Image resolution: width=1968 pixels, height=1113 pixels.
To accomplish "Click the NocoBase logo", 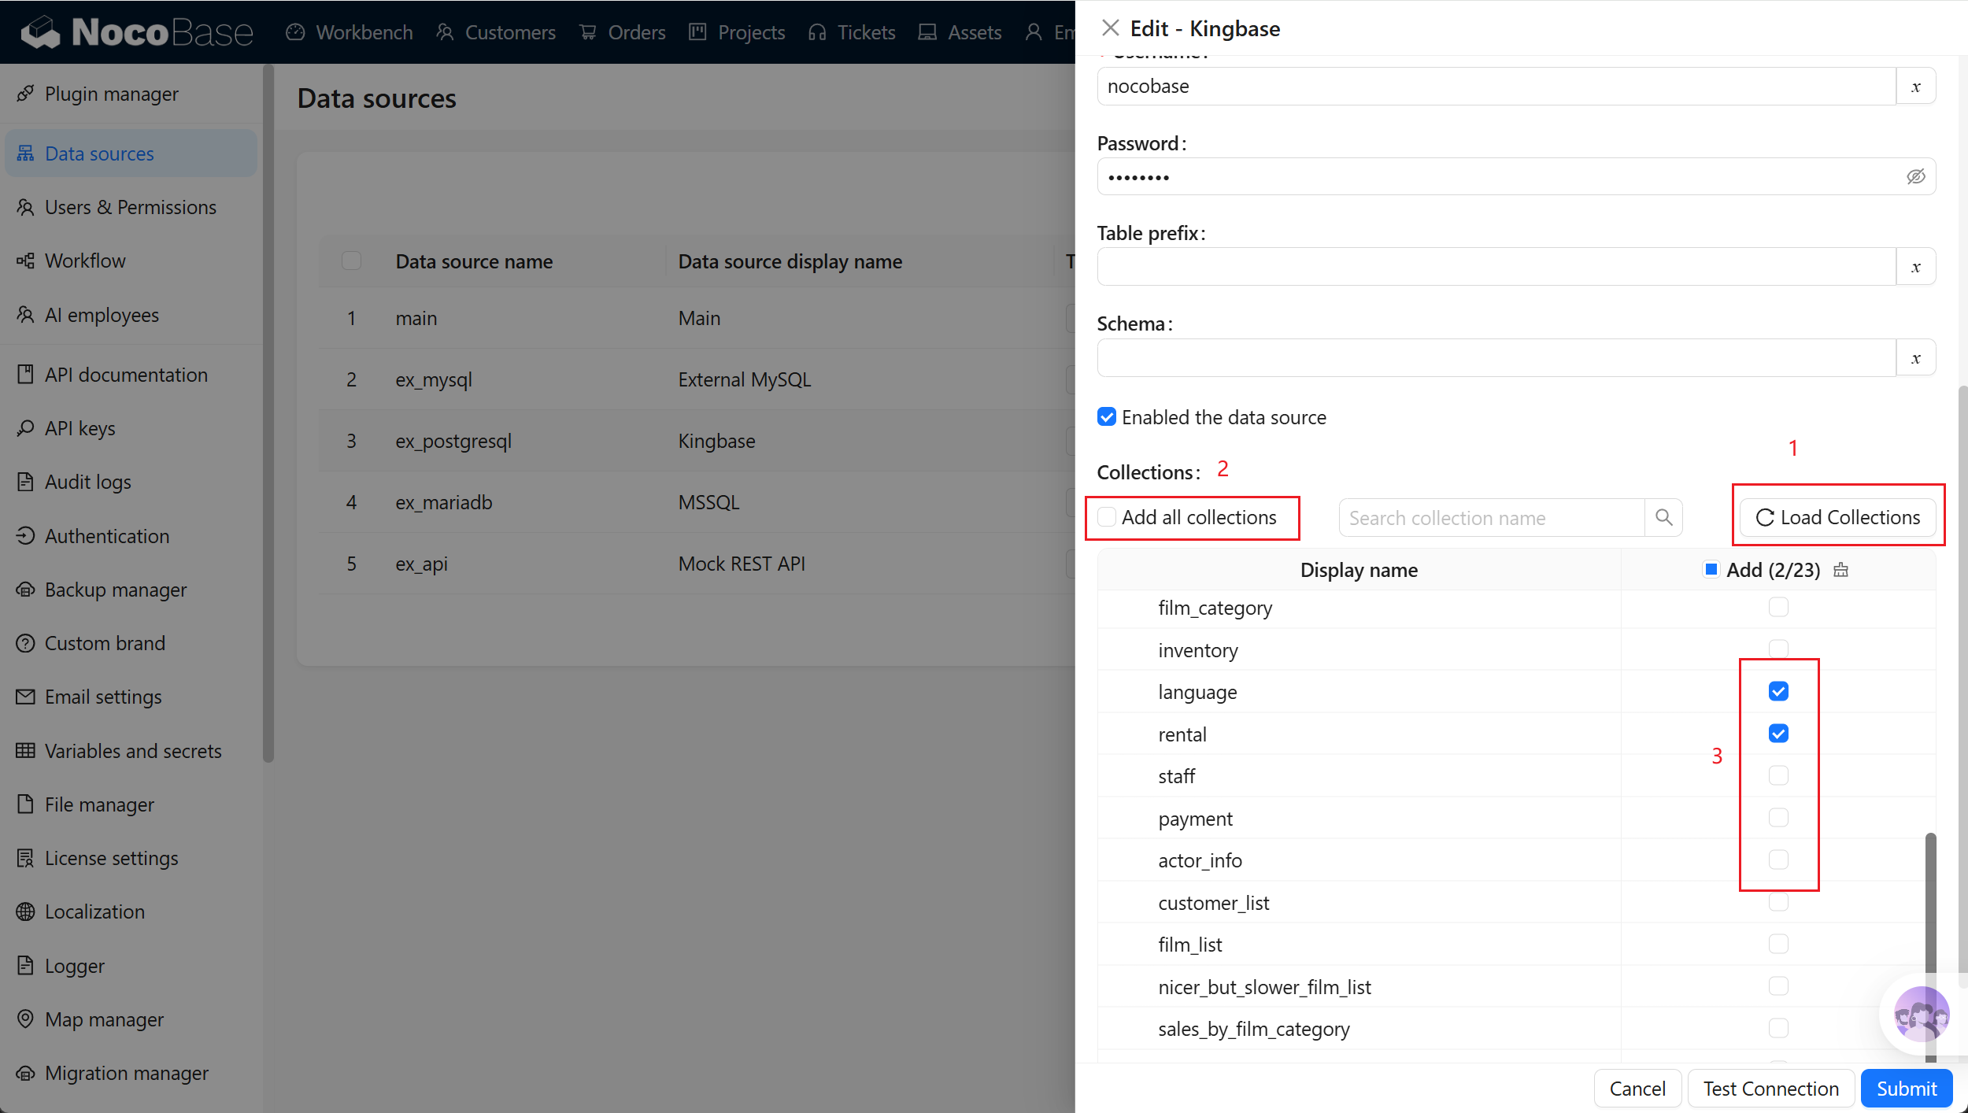I will point(137,32).
